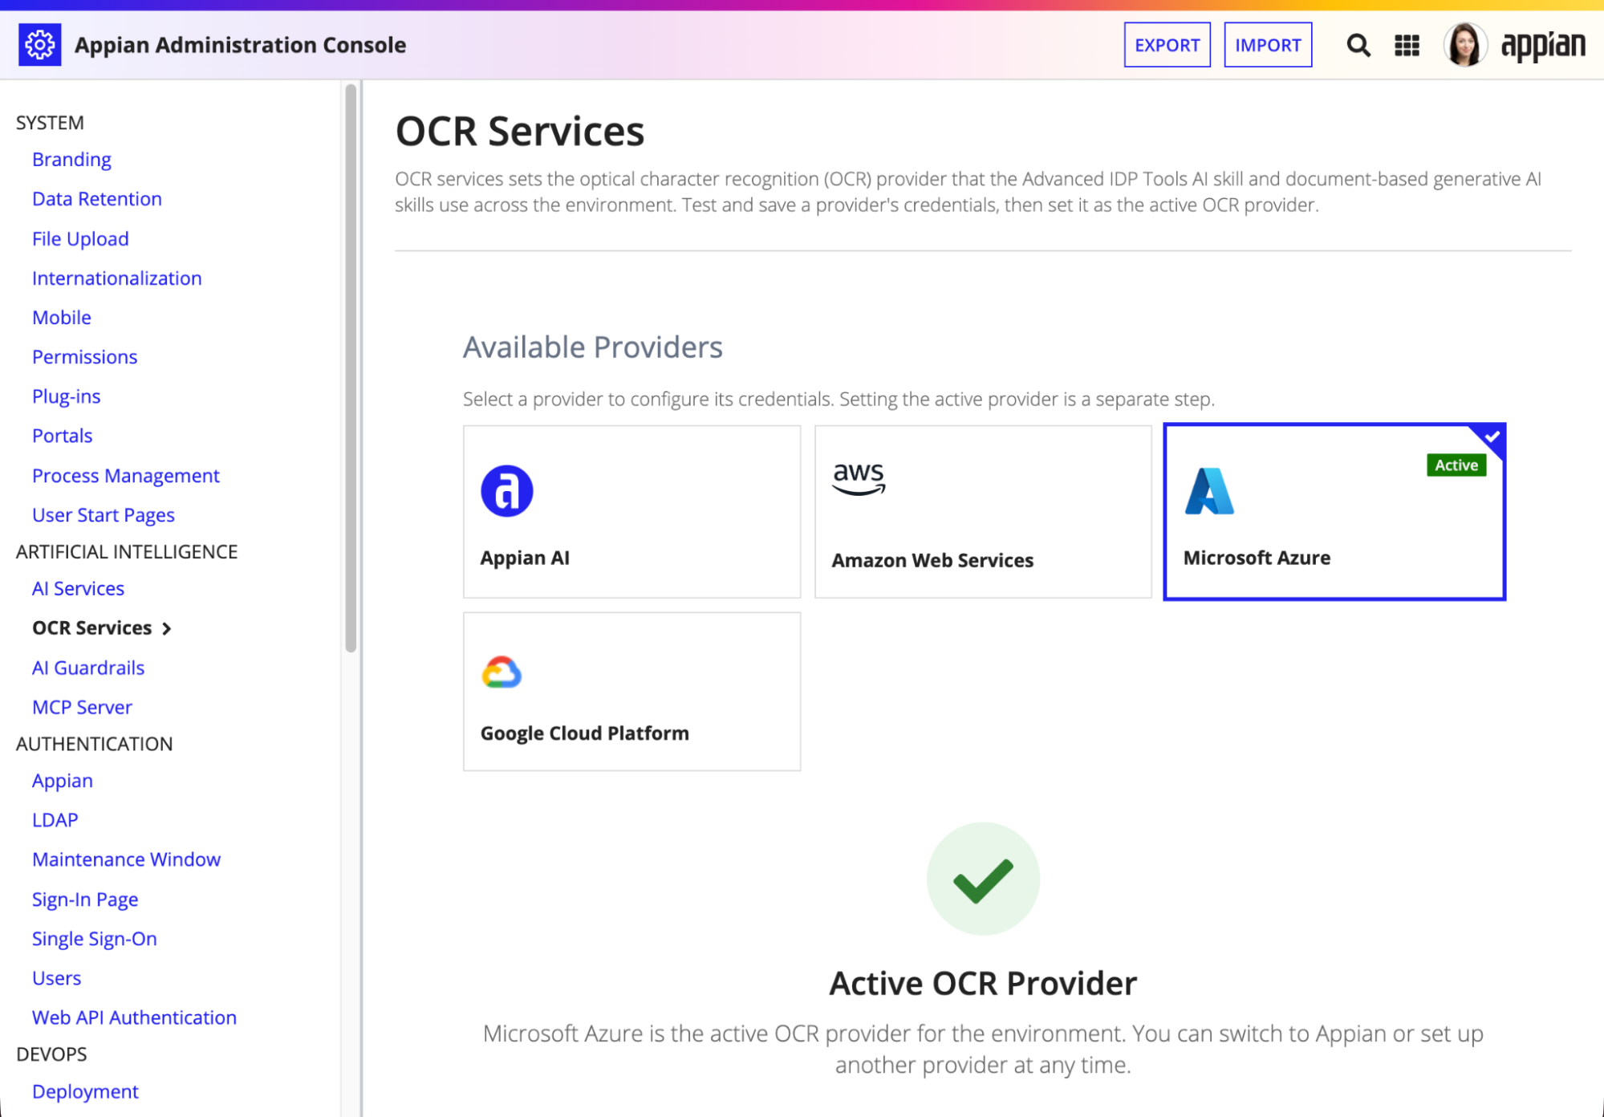Choose the Google Cloud Platform card
The image size is (1604, 1117).
[631, 692]
